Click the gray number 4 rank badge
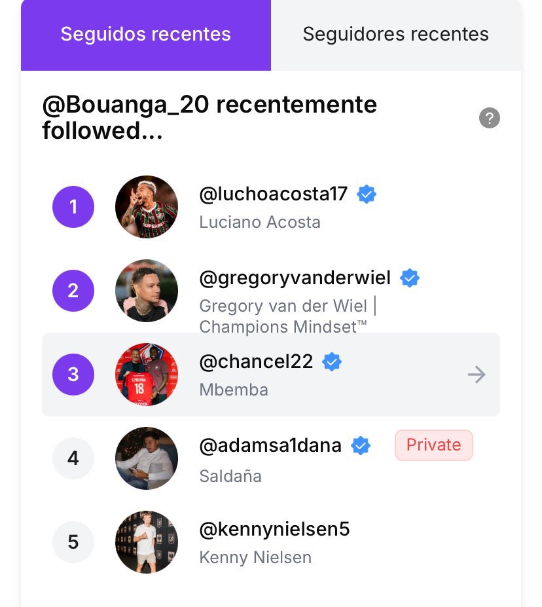The image size is (542, 607). click(x=73, y=458)
